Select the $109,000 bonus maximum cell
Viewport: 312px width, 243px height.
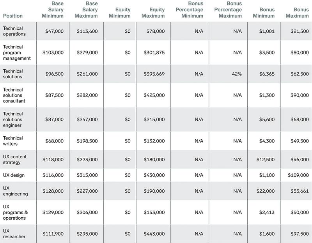(298, 175)
